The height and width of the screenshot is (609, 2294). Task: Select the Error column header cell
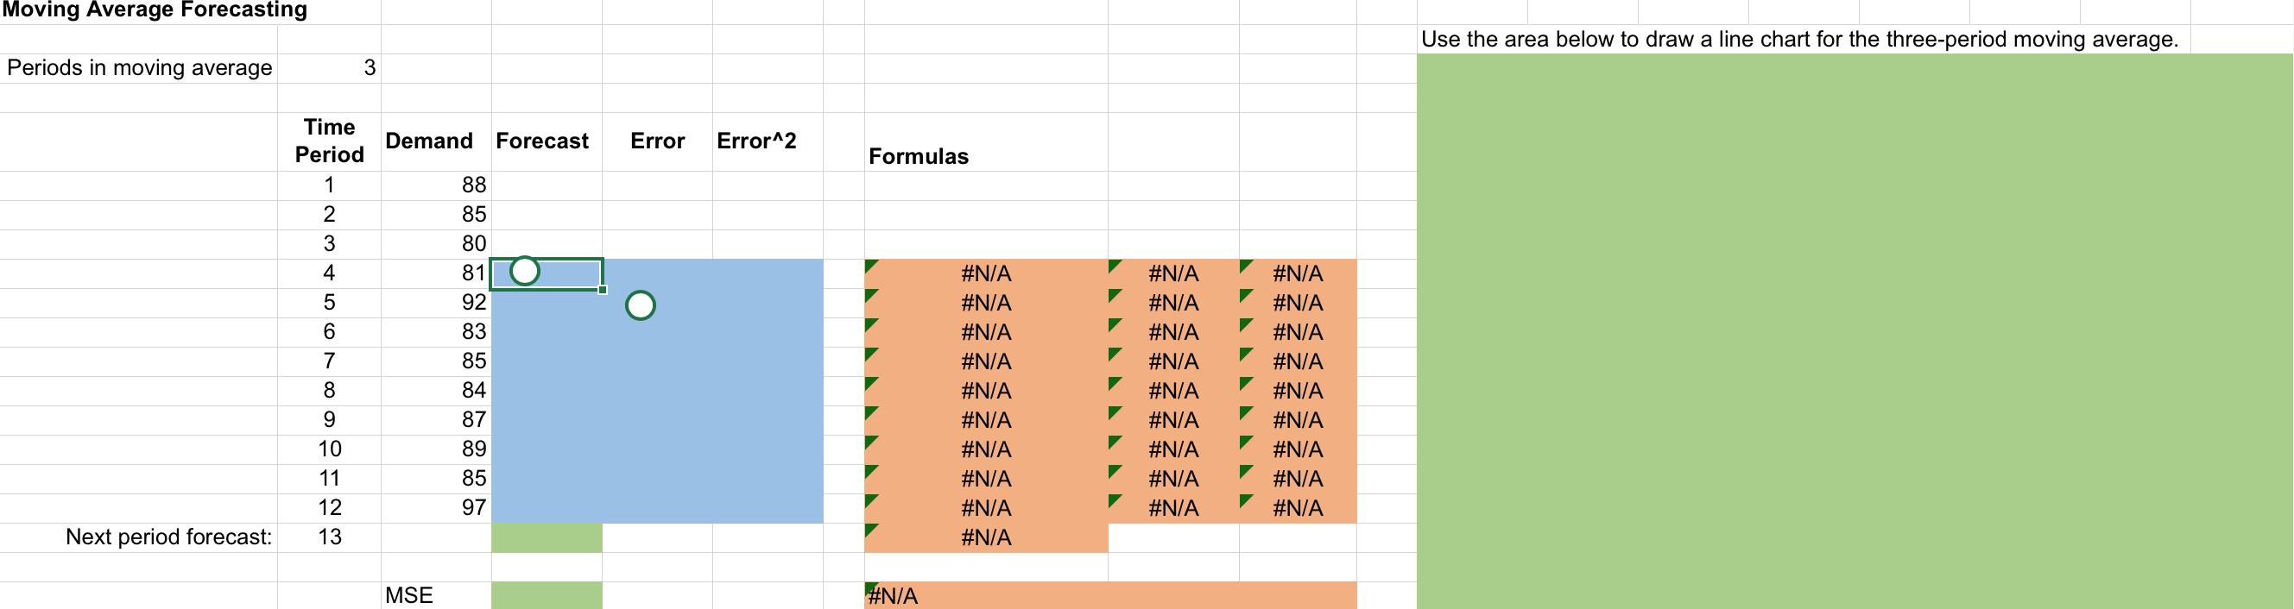(x=657, y=141)
